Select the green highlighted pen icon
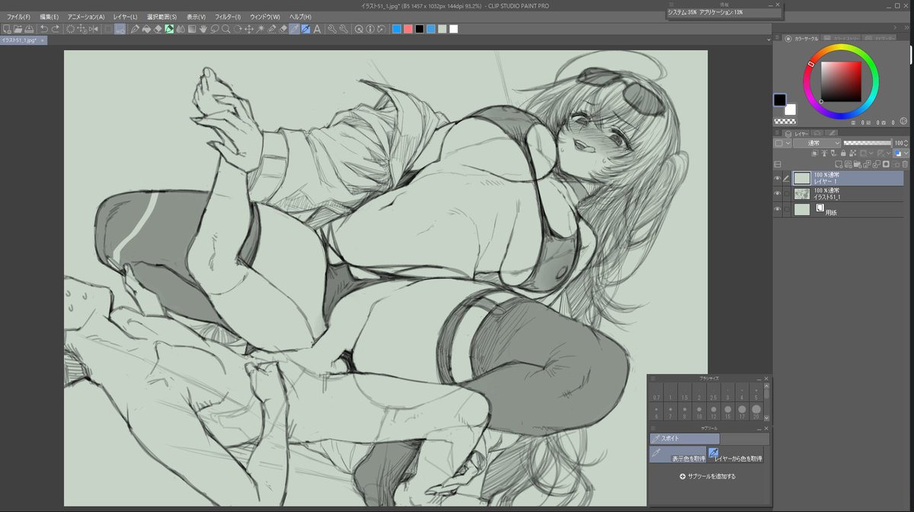 (x=169, y=29)
